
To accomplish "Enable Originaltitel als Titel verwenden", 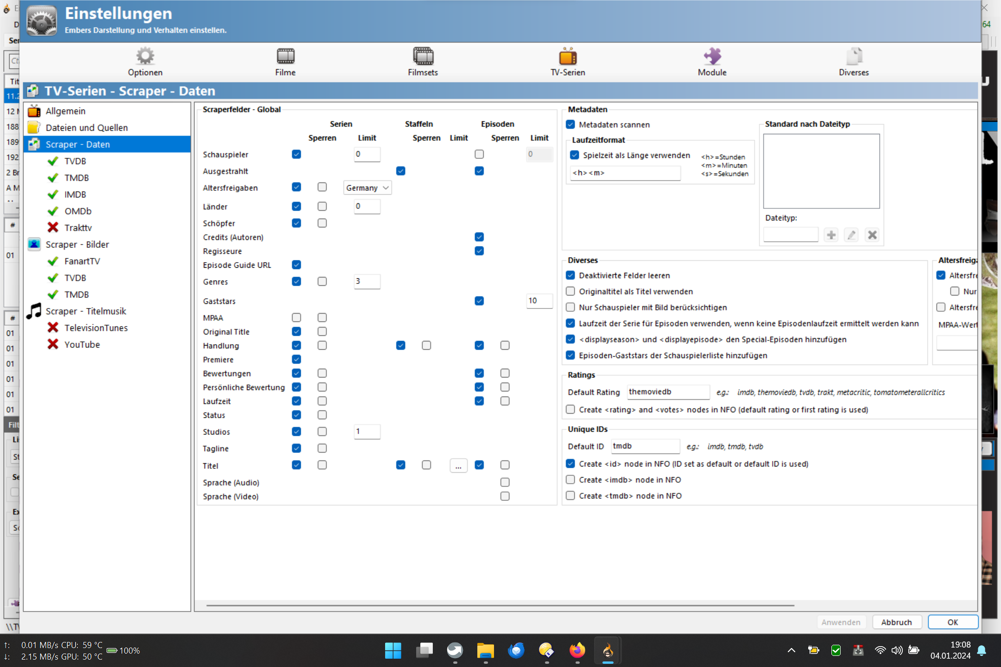I will (x=570, y=291).
